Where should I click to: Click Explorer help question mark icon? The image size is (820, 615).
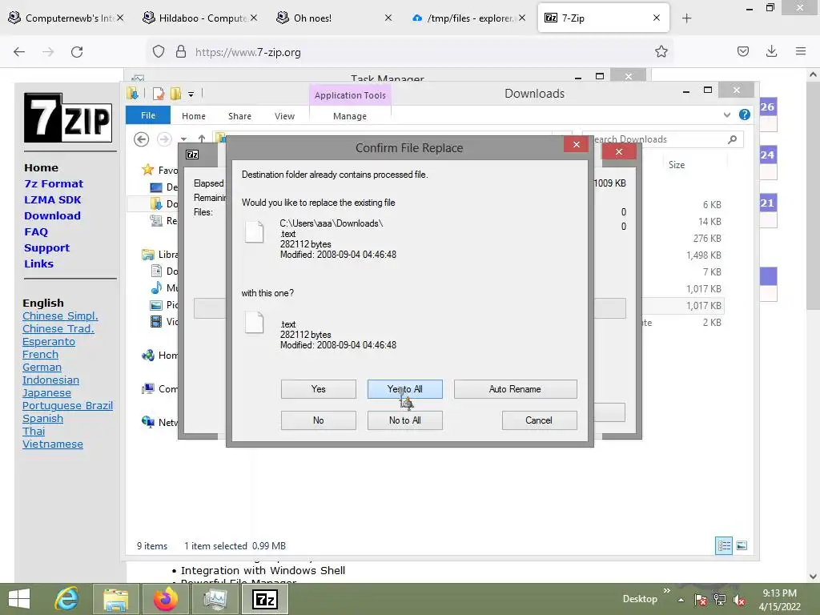coord(745,115)
